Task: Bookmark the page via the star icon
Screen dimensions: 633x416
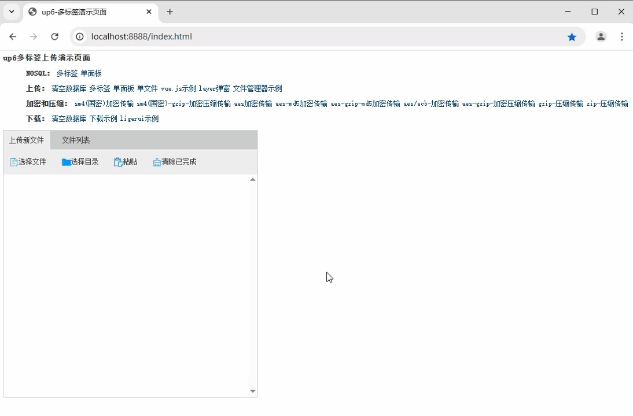Action: coord(572,36)
